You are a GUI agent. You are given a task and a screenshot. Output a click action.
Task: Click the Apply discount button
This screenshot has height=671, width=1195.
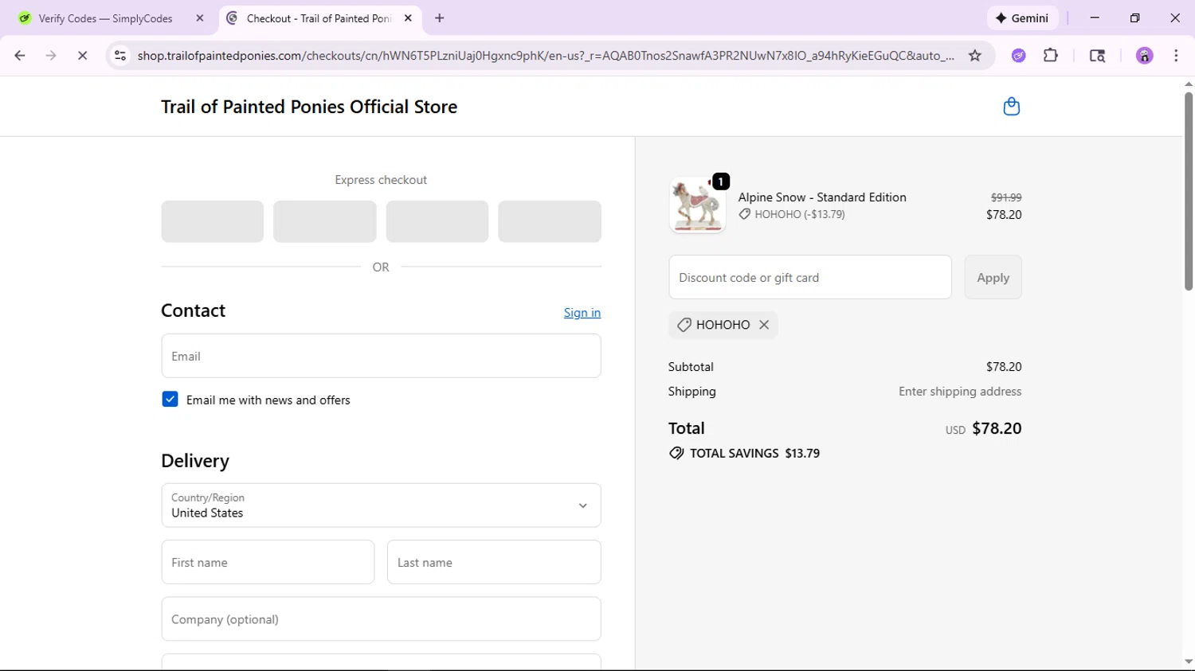tap(993, 277)
